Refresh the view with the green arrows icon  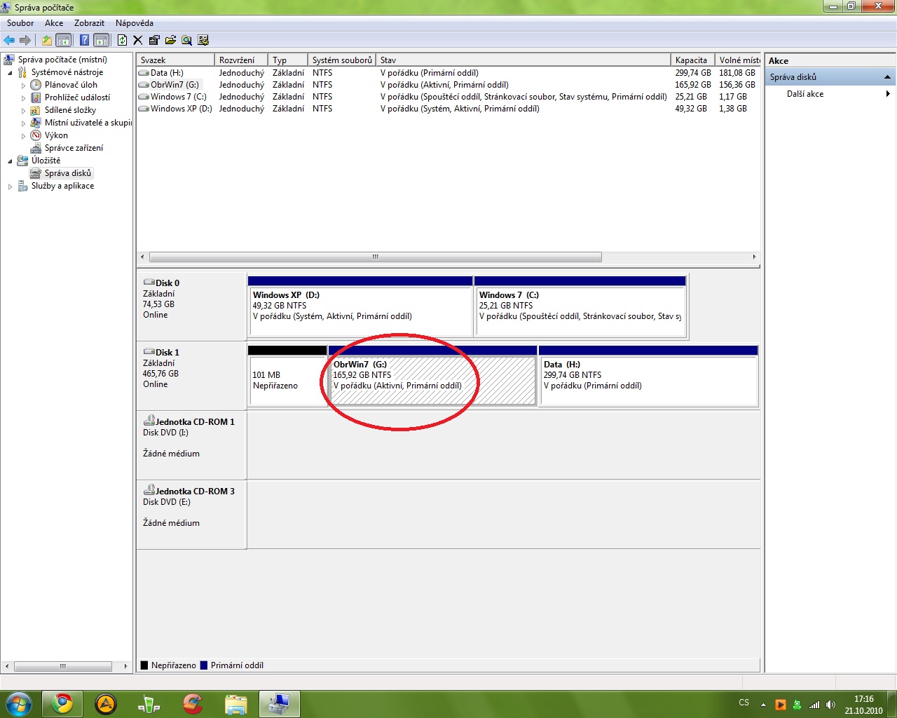pyautogui.click(x=123, y=40)
